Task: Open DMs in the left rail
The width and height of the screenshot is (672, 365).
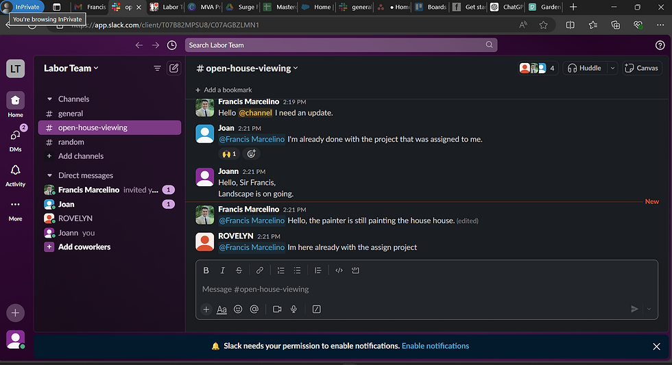Action: [x=15, y=140]
